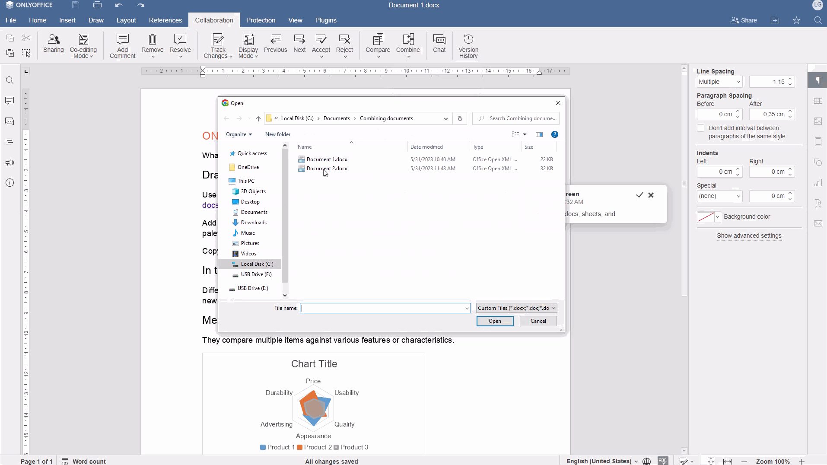This screenshot has width=827, height=465.
Task: Toggle the preview pane in Open dialog
Action: coord(539,134)
